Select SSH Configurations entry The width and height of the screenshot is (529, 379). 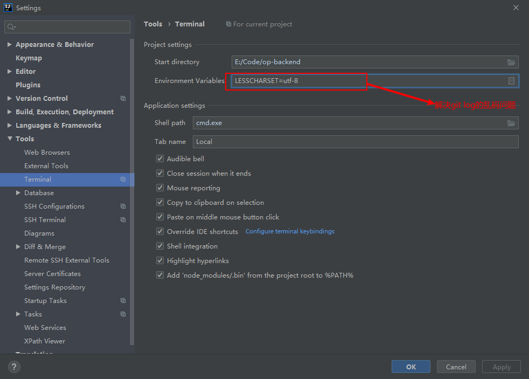point(54,206)
